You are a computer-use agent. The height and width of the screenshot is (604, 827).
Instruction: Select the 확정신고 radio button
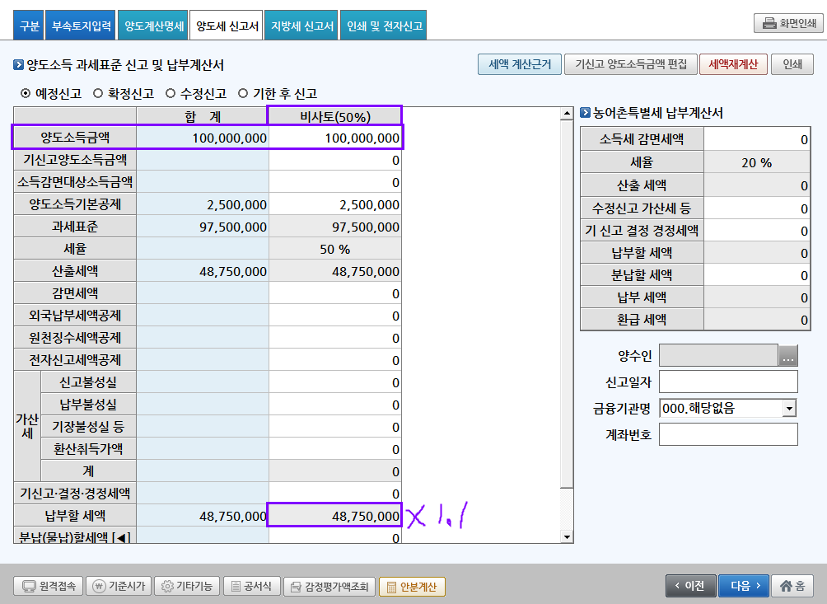(x=97, y=93)
